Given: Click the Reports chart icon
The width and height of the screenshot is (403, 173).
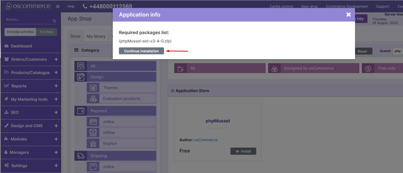Looking at the screenshot, I should (7, 86).
